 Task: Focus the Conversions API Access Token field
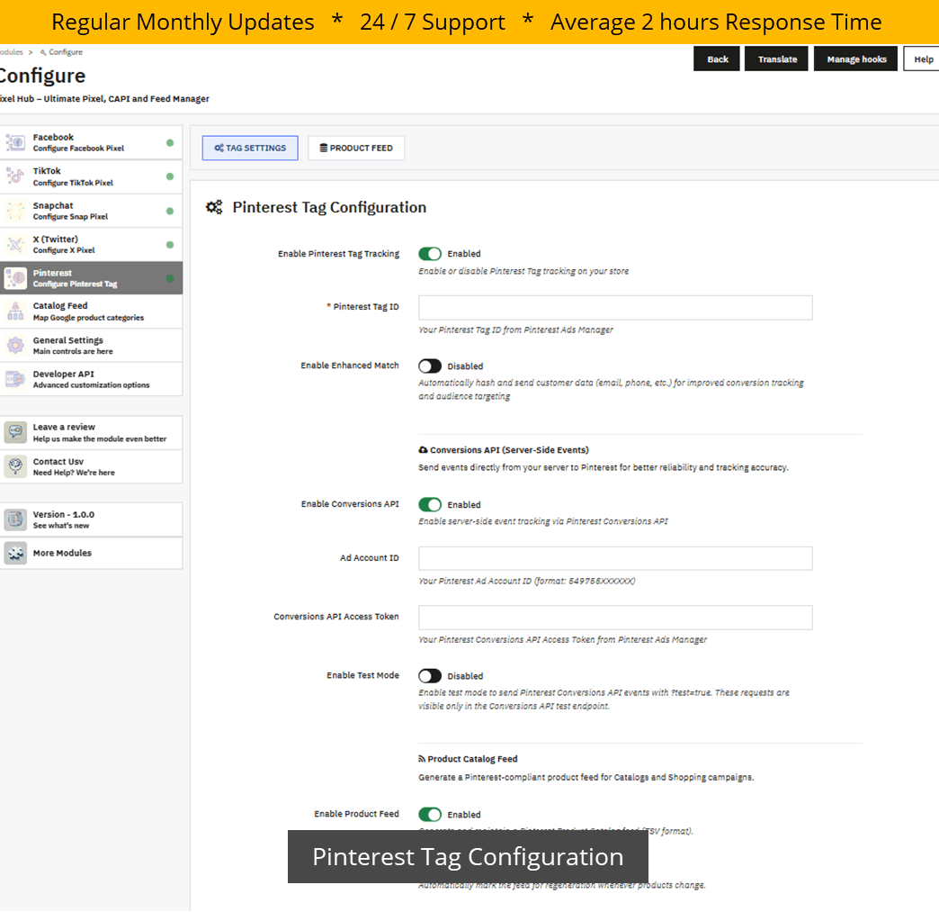pyautogui.click(x=615, y=618)
